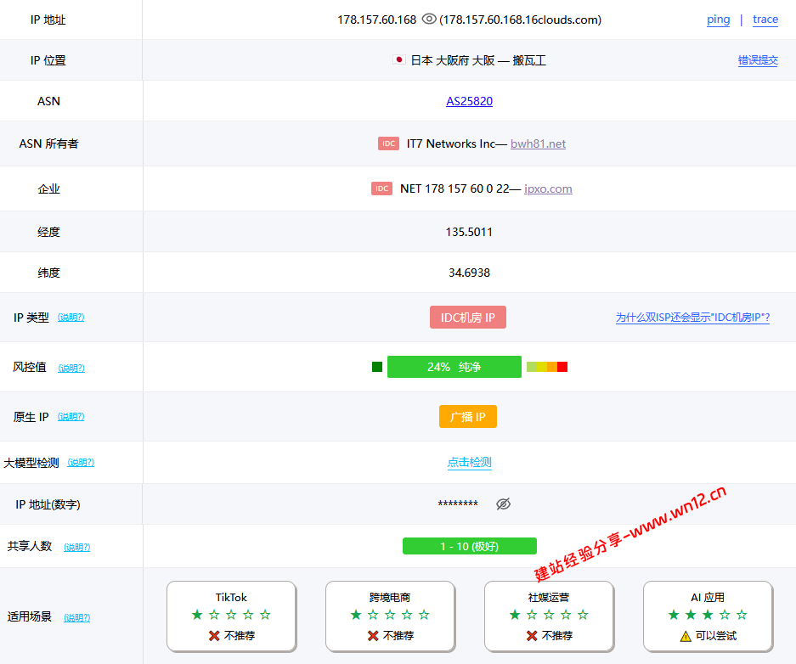Open the ping link

pos(719,20)
